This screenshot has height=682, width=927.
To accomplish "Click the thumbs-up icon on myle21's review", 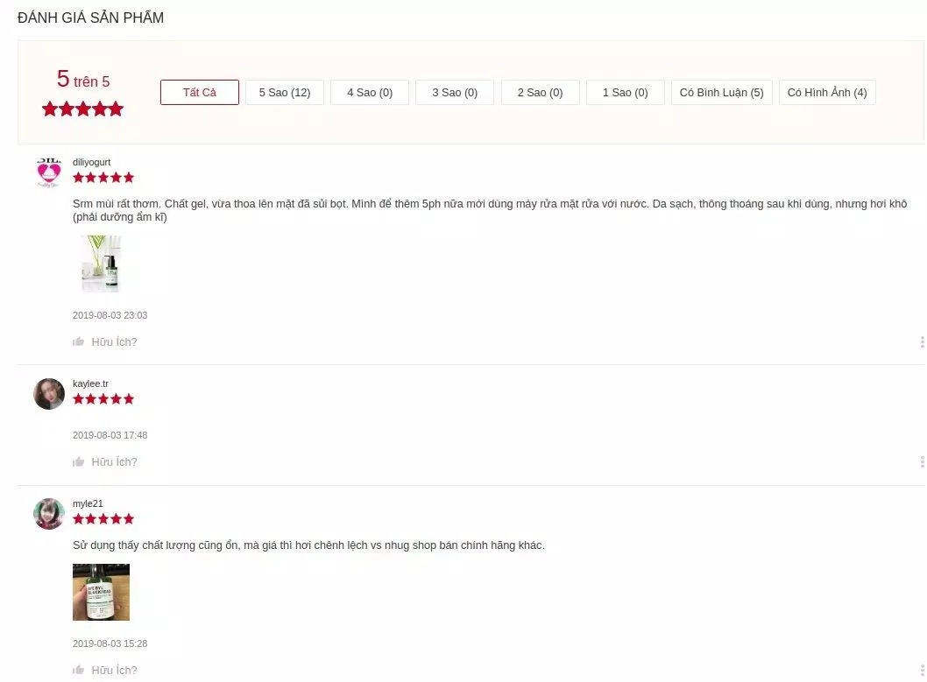I will coord(78,669).
